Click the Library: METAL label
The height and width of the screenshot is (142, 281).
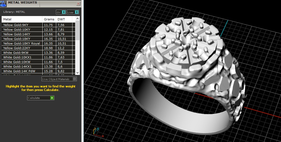14,12
